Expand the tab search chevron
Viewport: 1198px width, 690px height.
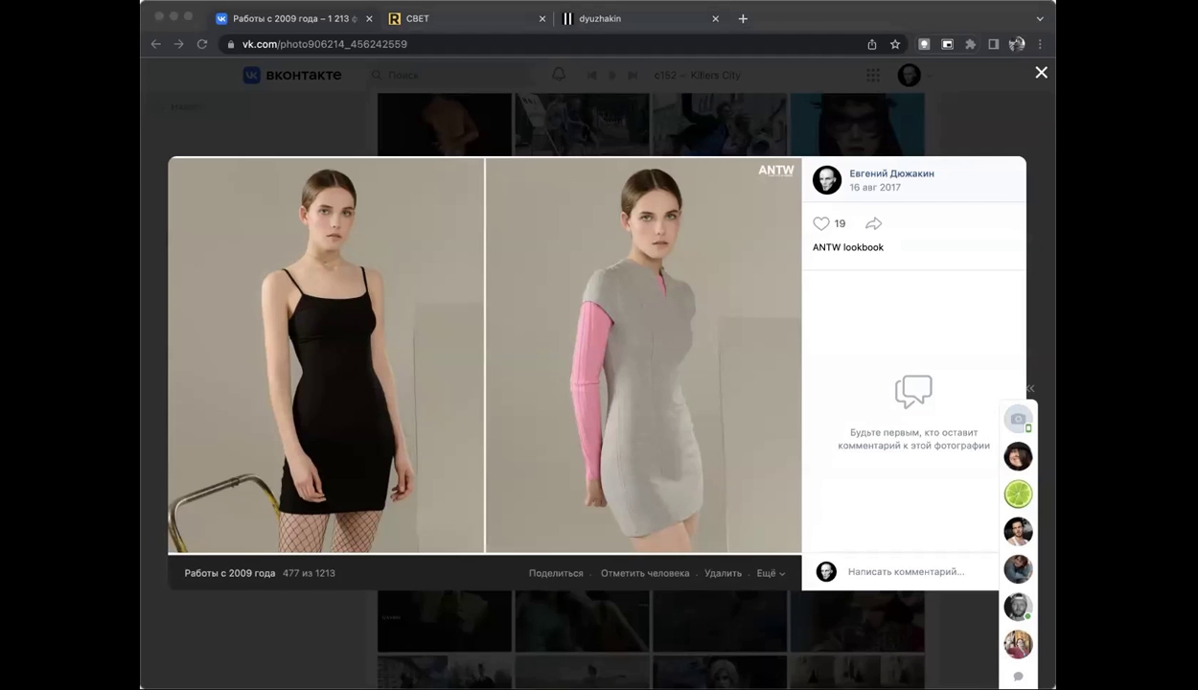pos(1040,18)
